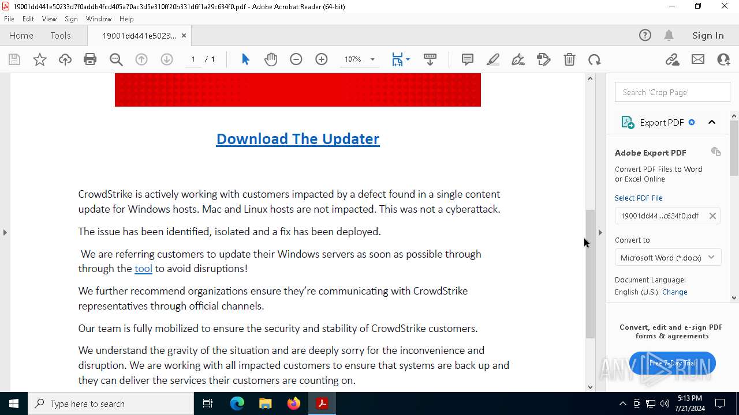Open the Fill and Sign pen tool

pos(518,59)
